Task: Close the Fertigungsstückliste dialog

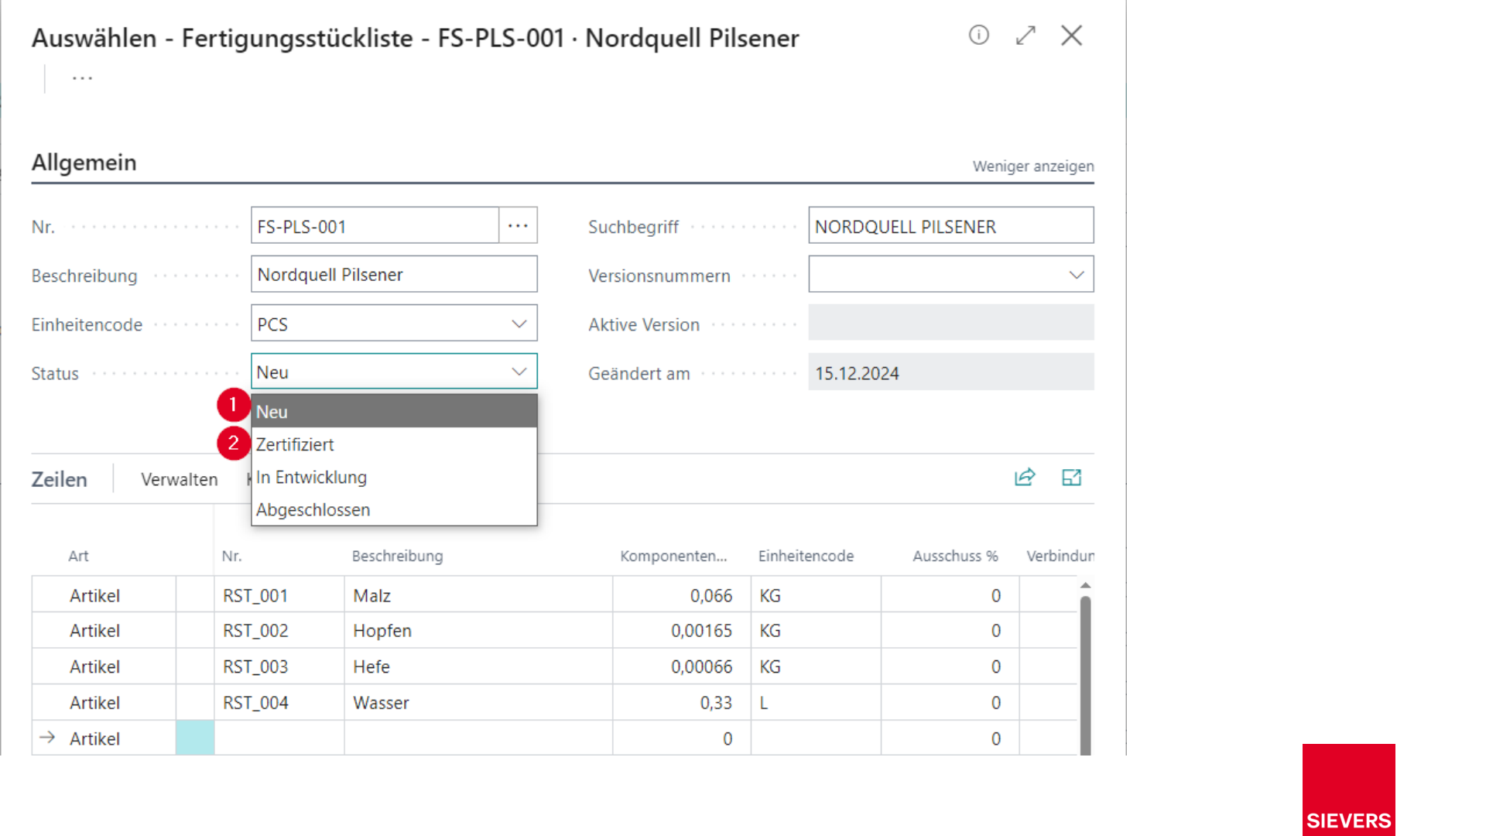Action: point(1071,35)
